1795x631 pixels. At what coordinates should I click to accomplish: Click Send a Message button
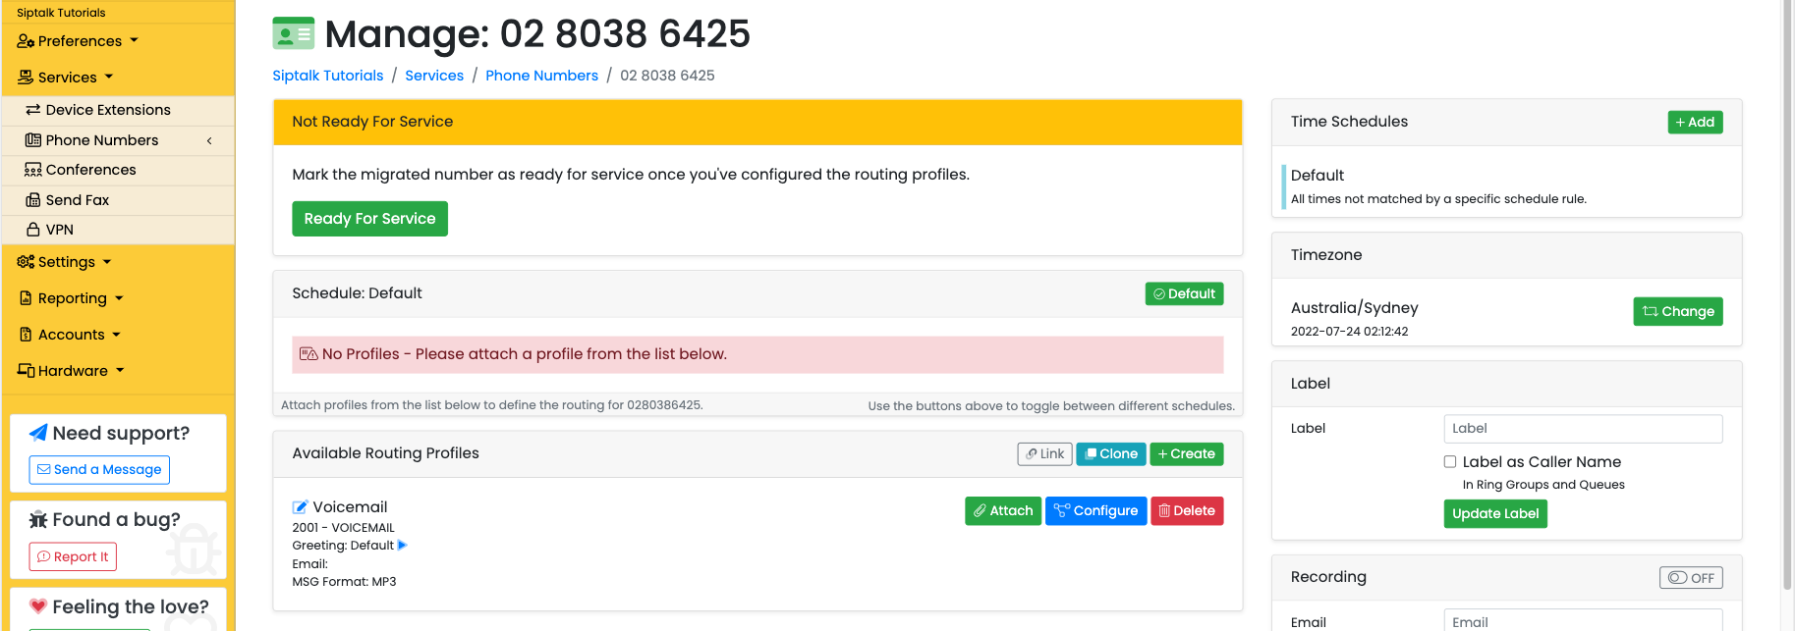pyautogui.click(x=99, y=470)
